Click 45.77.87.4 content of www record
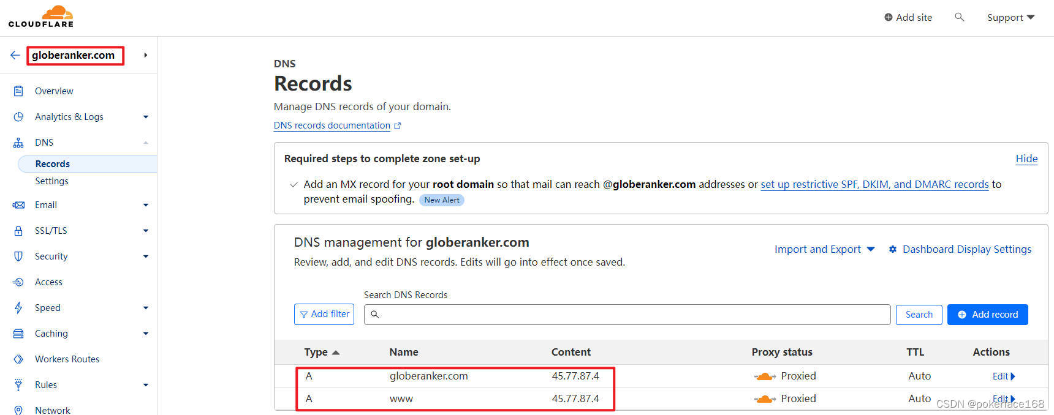 point(575,398)
